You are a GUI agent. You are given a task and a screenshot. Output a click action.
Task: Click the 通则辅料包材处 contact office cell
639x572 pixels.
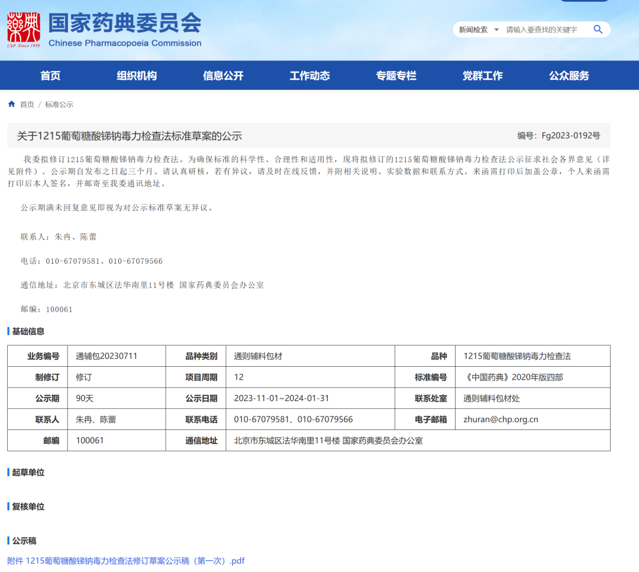click(532, 399)
